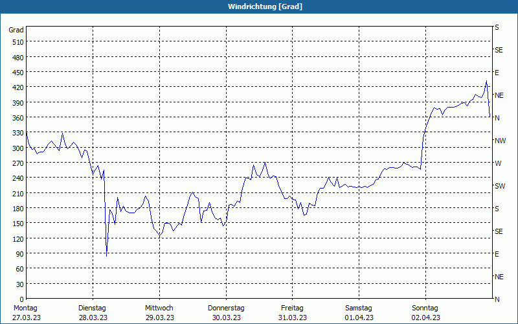
Task: Select the date '29.03.23'
Action: tap(159, 318)
